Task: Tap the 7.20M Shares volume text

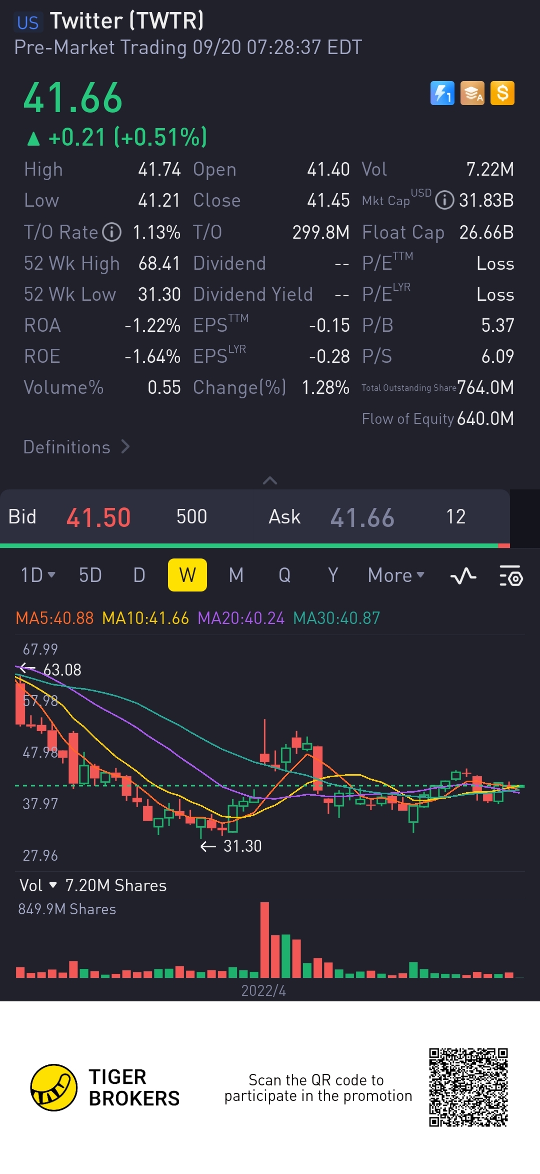Action: tap(116, 885)
